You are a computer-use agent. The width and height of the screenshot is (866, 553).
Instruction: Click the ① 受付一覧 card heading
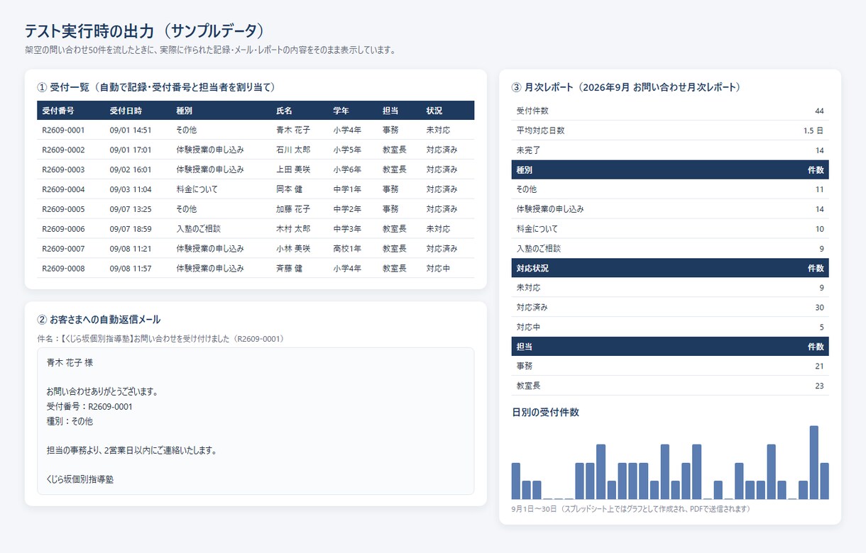coord(156,87)
